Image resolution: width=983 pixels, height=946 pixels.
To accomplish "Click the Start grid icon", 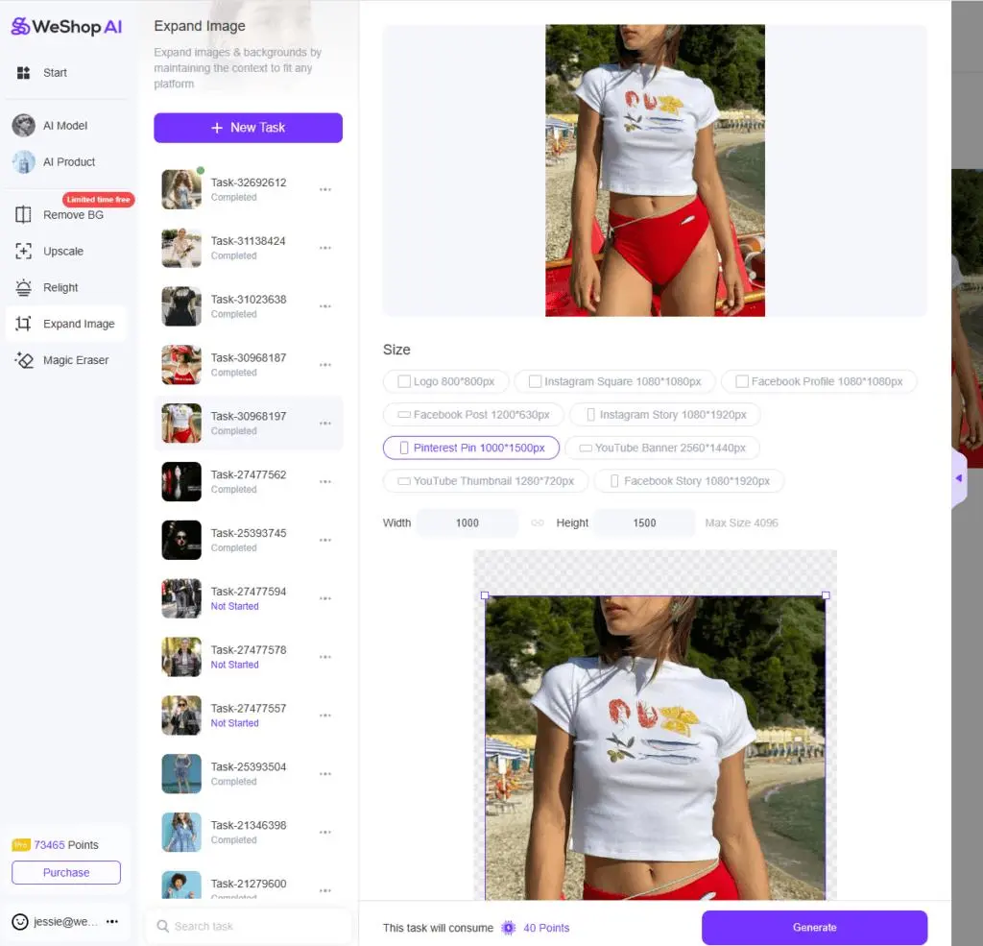I will pyautogui.click(x=23, y=73).
